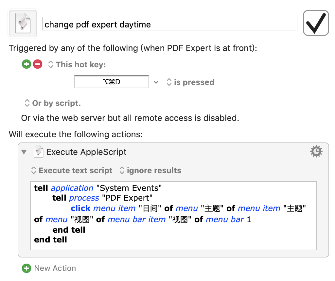
Task: Click the macro name field
Action: (x=169, y=24)
